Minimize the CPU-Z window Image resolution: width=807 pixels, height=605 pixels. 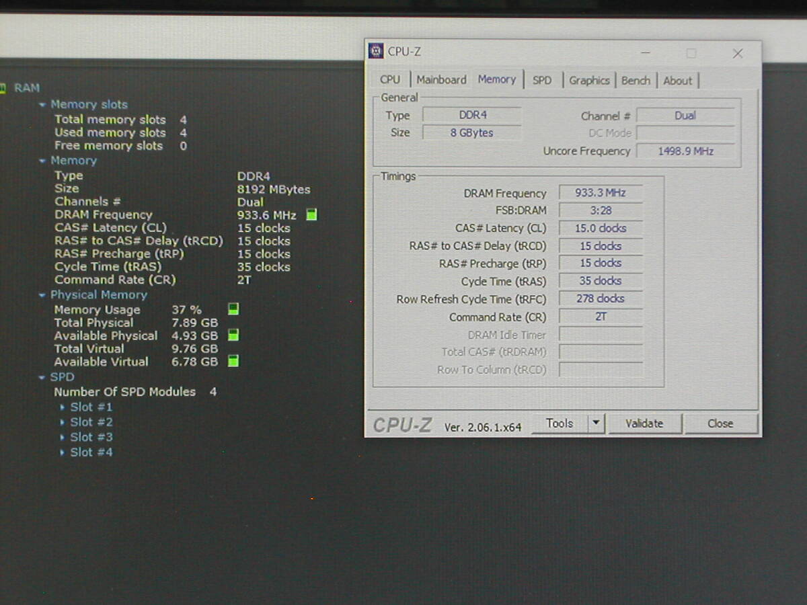[646, 53]
